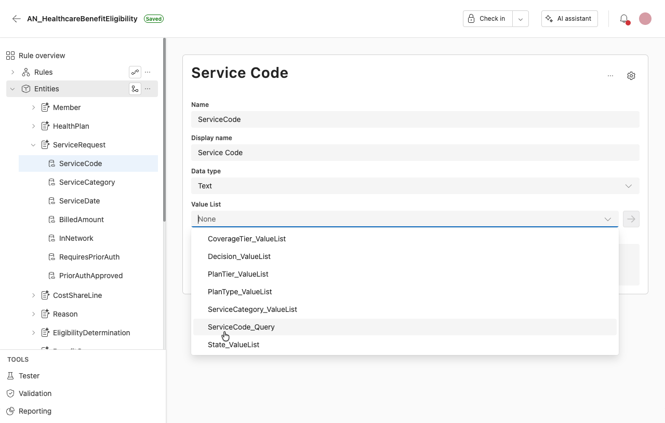665x423 pixels.
Task: Open Service Code more options ellipsis
Action: (x=610, y=76)
